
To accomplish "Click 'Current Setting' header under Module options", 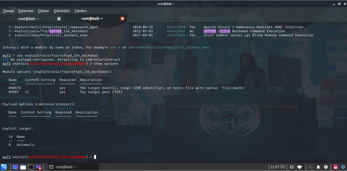I will point(40,80).
